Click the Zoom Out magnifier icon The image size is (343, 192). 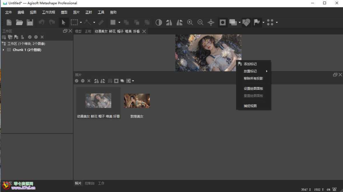(x=200, y=22)
